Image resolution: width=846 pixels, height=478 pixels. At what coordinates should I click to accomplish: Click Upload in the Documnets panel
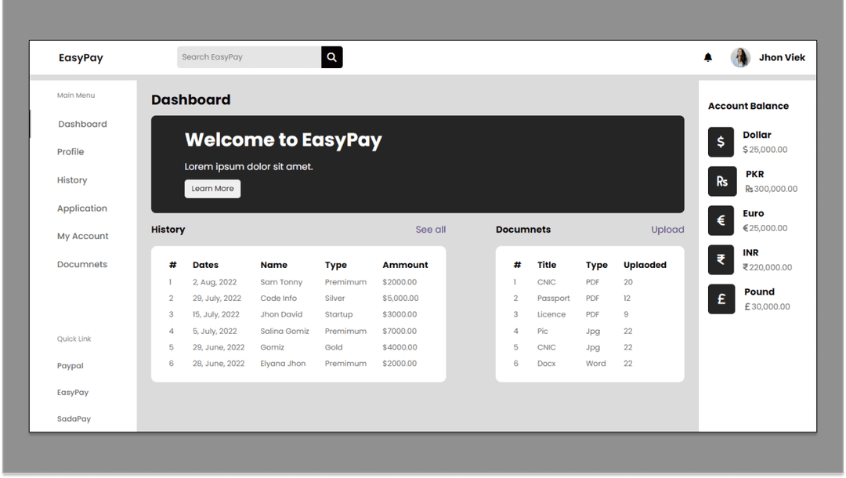tap(667, 230)
